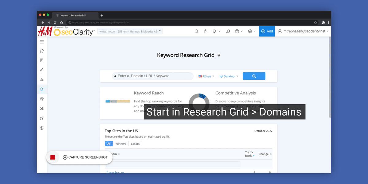Expand the settings gear dropdown
The width and height of the screenshot is (368, 184).
click(251, 31)
